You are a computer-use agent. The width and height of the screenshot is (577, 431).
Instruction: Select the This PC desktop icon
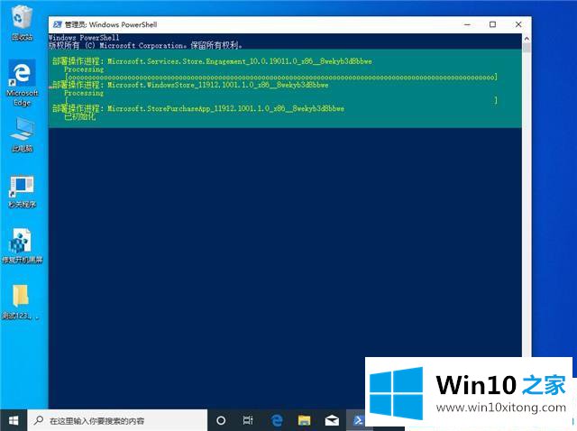point(22,134)
